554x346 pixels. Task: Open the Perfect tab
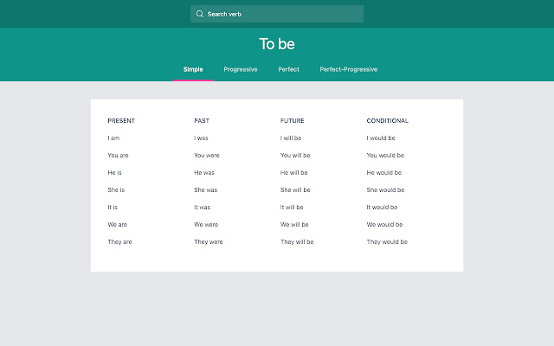click(x=288, y=69)
